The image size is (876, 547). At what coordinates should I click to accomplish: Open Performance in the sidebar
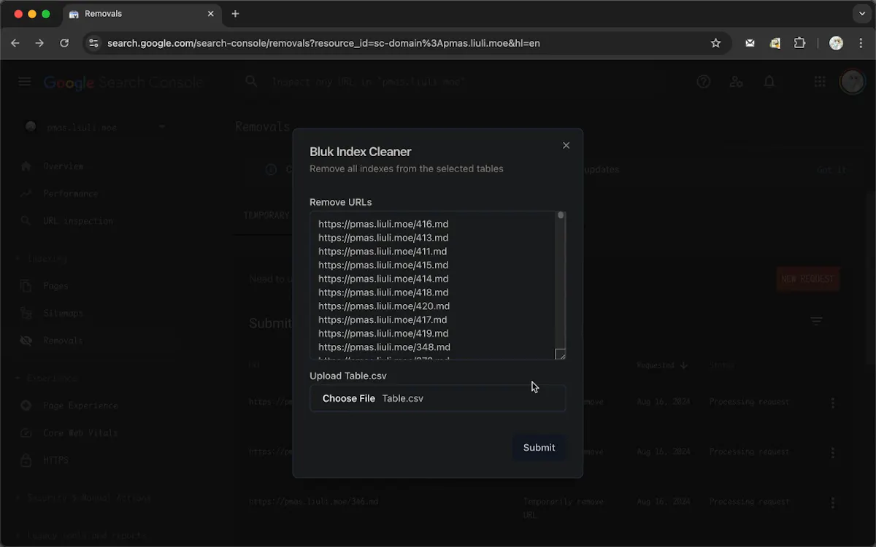pos(71,193)
